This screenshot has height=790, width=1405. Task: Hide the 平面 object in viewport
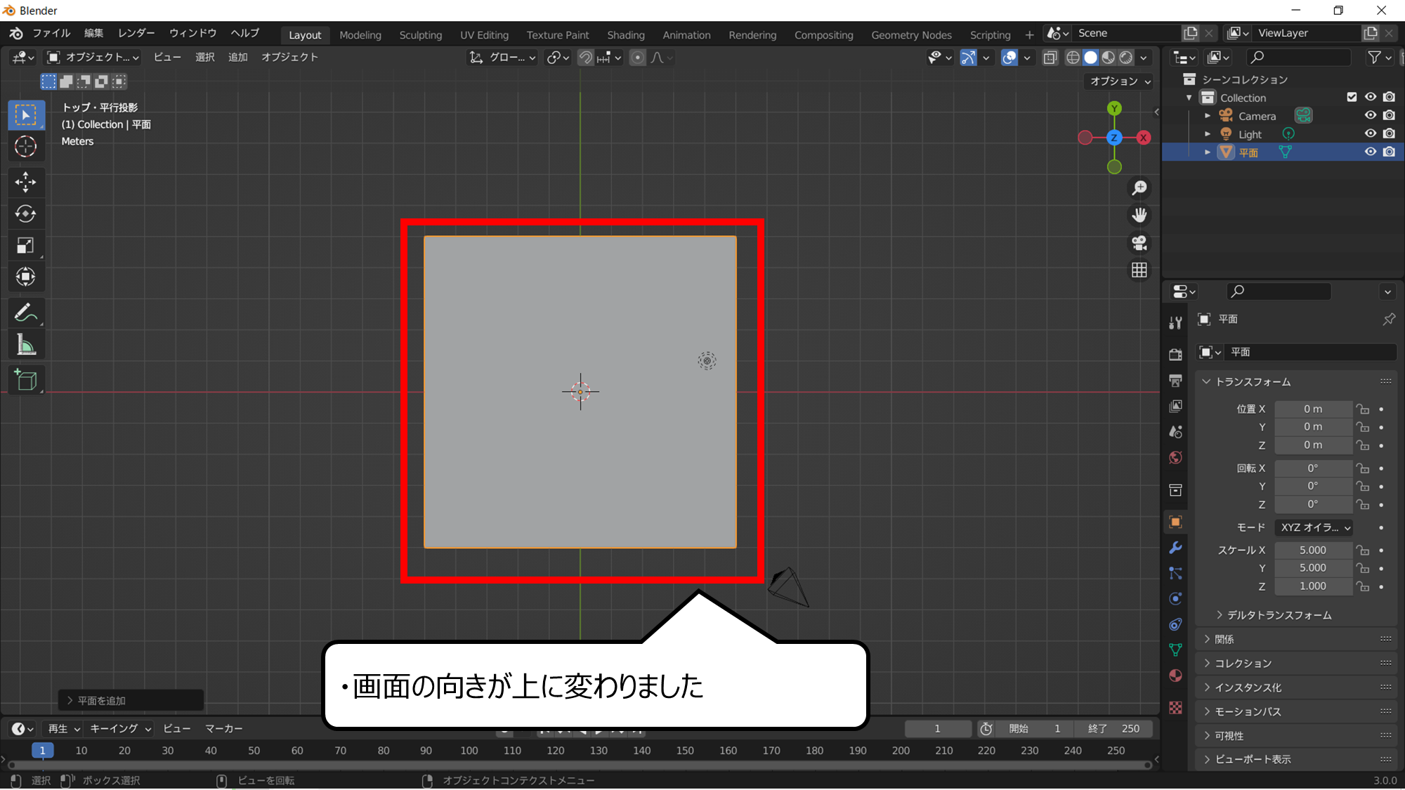coord(1371,152)
